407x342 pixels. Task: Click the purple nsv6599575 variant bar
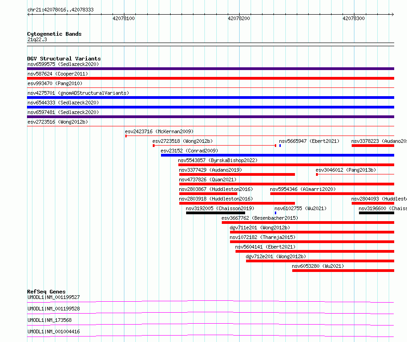click(x=210, y=69)
